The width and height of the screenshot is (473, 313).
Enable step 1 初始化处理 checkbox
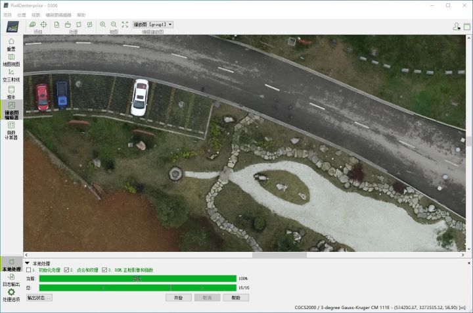[28, 270]
